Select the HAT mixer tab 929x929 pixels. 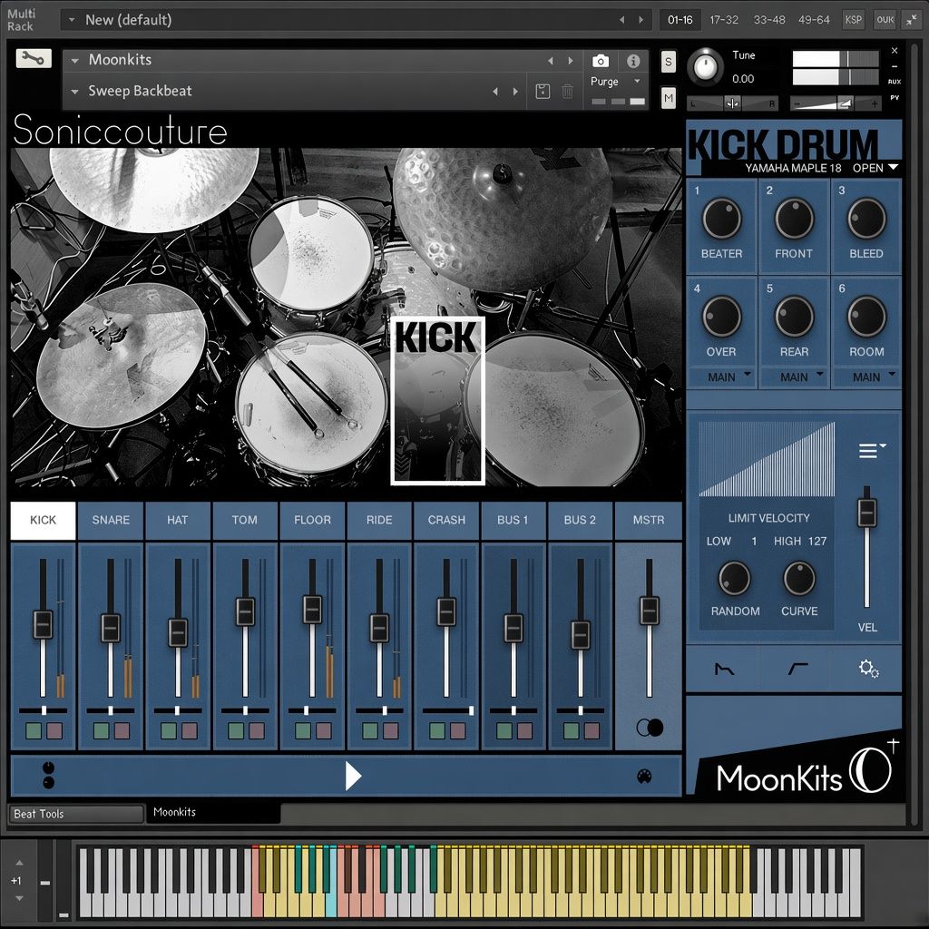click(x=177, y=520)
